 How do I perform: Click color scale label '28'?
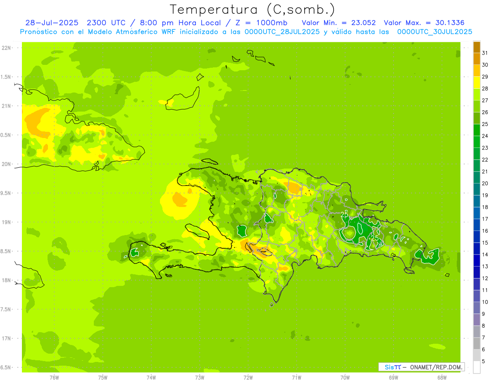point(485,88)
